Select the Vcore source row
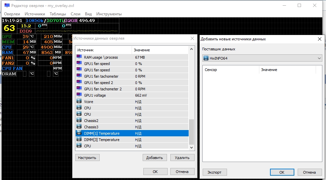Image resolution: width=326 pixels, height=180 pixels. click(132, 101)
